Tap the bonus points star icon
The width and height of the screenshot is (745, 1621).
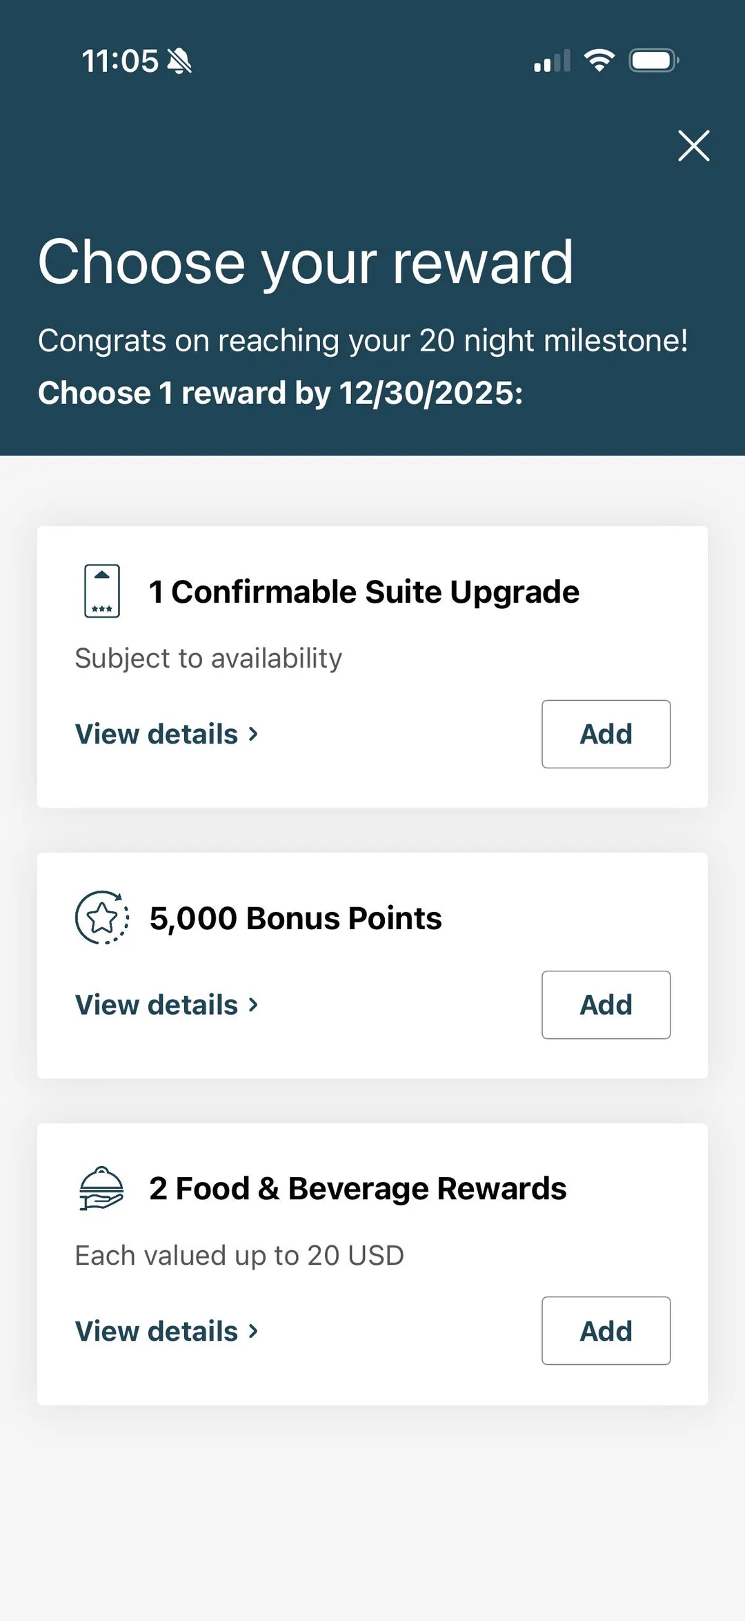(x=102, y=918)
